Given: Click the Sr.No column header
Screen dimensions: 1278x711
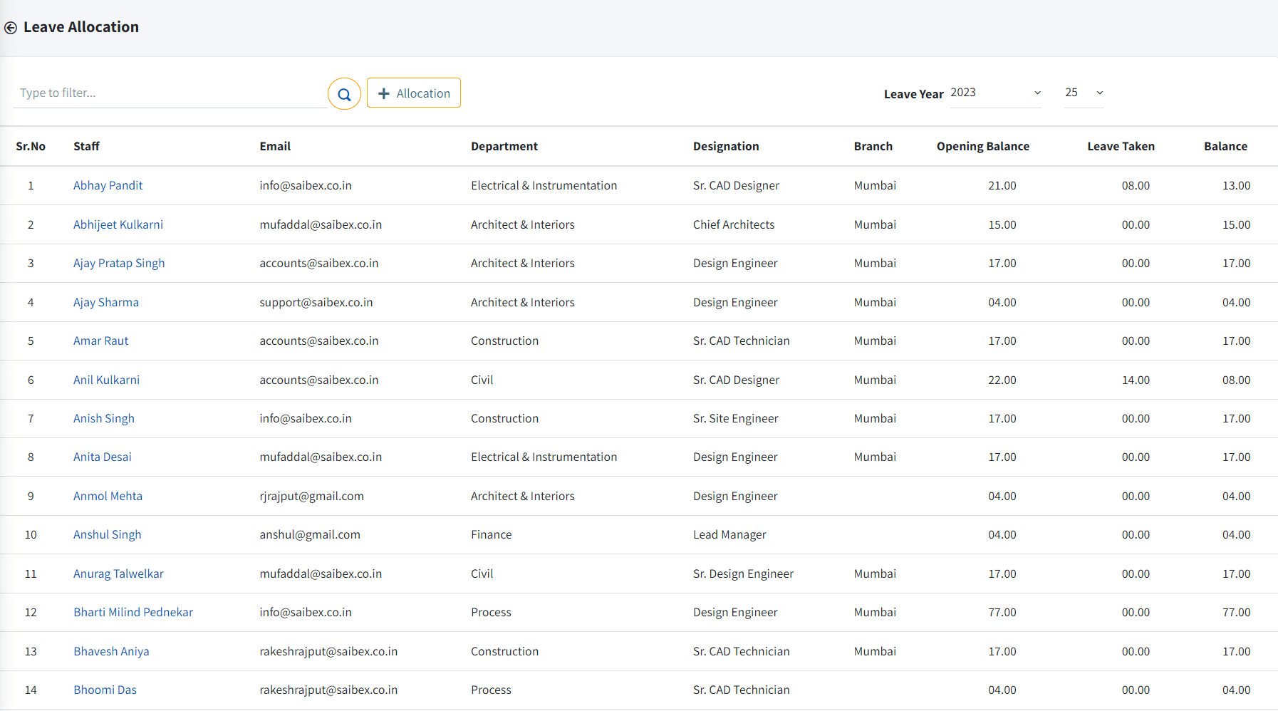Looking at the screenshot, I should pos(31,146).
